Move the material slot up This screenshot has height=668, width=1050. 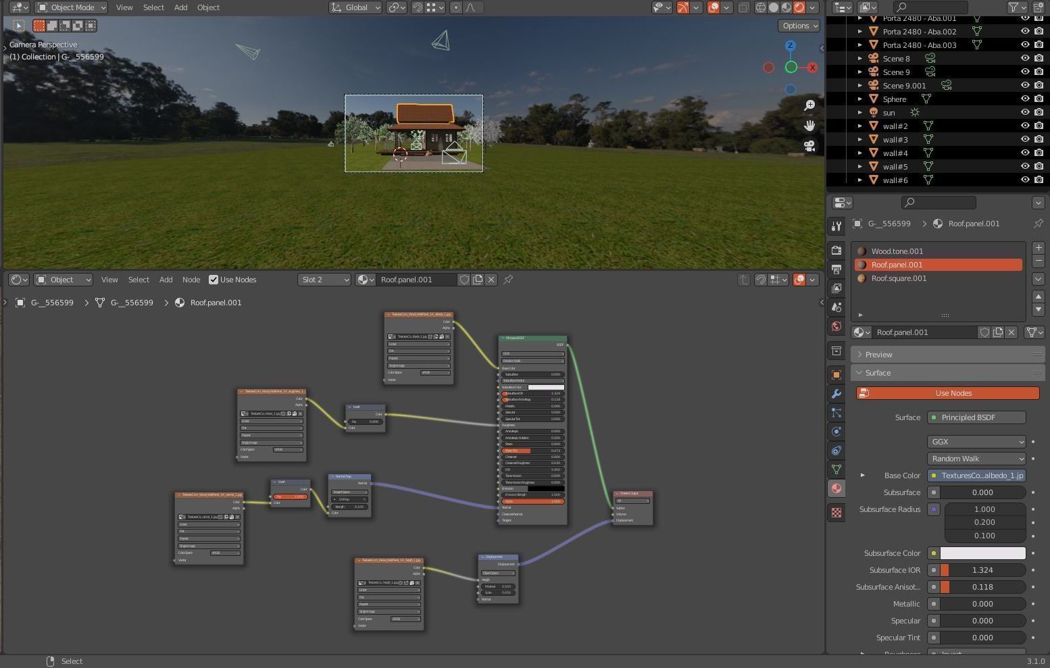click(1039, 297)
